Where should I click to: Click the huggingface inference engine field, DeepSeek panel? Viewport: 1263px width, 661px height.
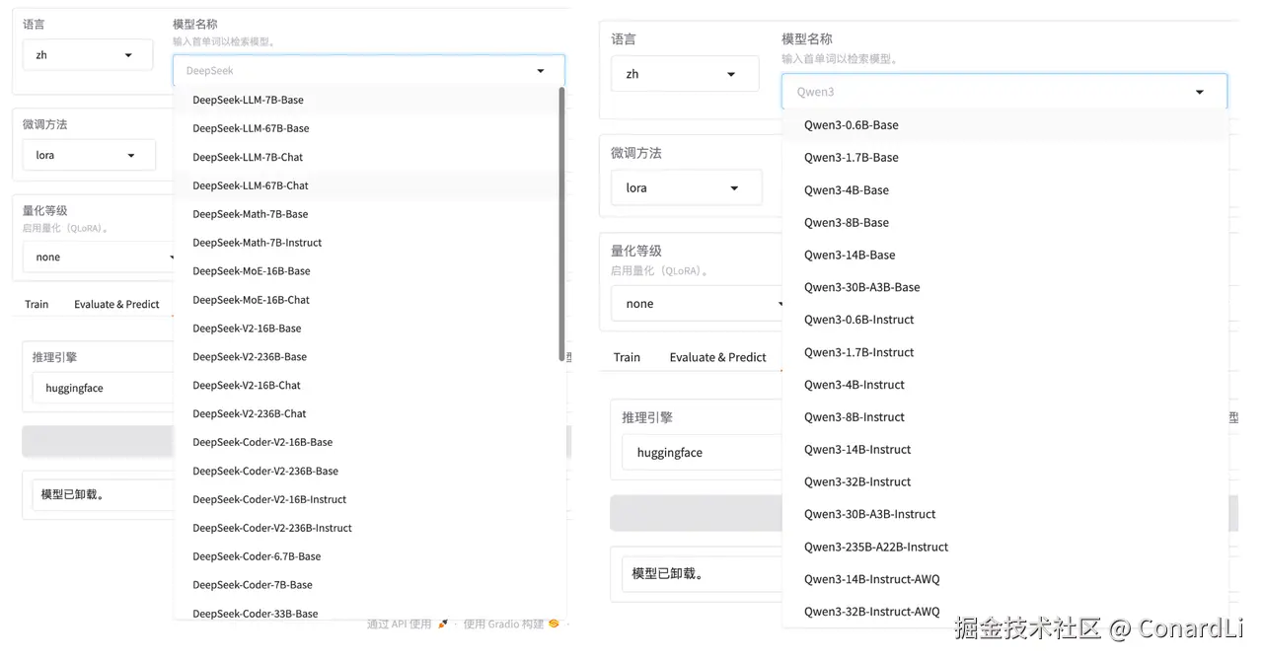[103, 388]
